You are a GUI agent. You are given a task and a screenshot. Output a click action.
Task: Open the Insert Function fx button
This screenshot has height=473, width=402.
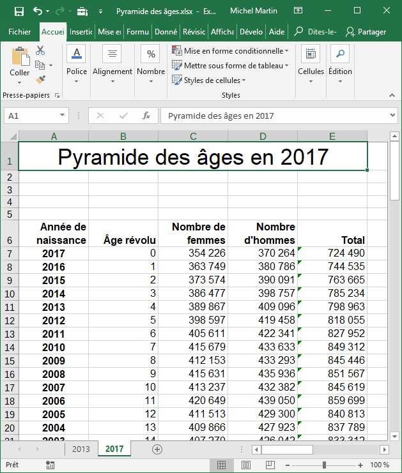coord(146,116)
